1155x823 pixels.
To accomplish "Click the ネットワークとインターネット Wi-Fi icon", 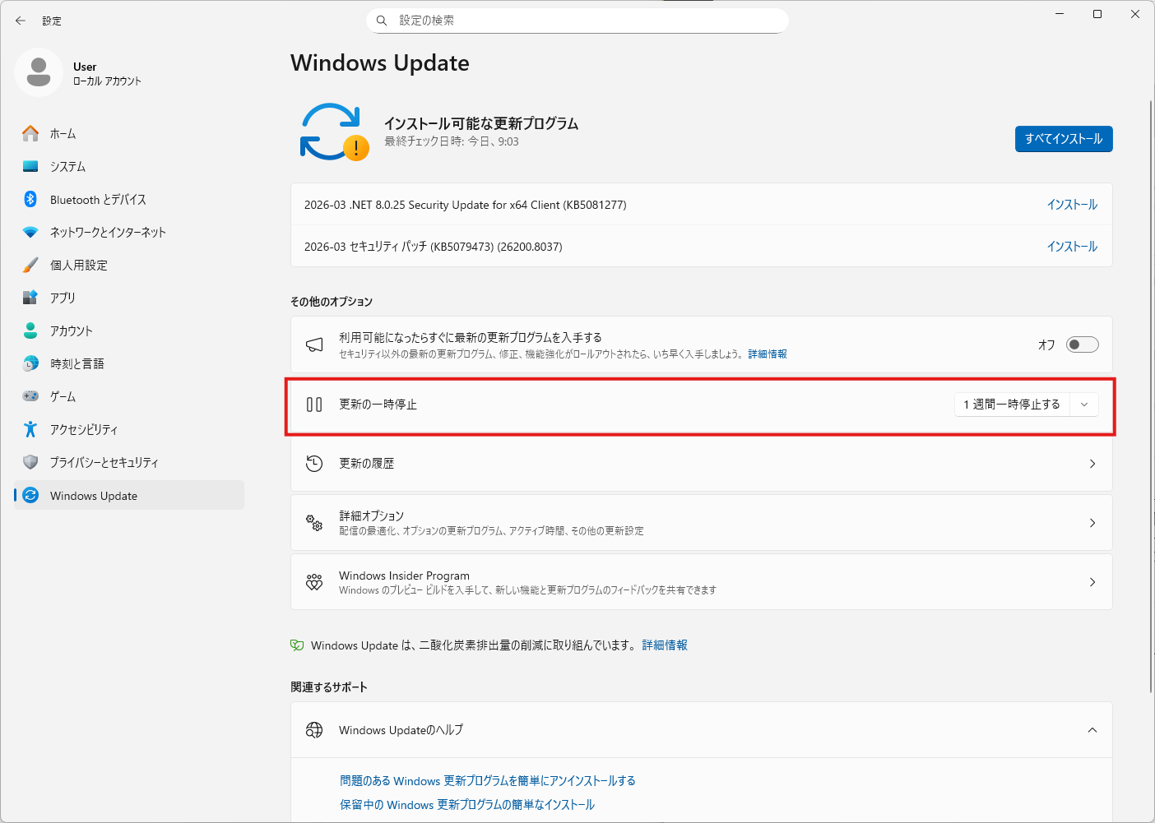I will click(x=30, y=232).
